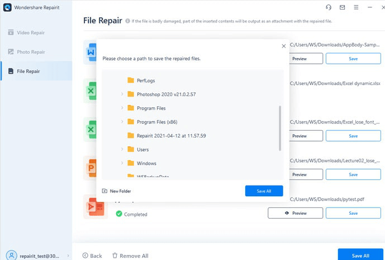This screenshot has width=385, height=260.
Task: Preview the Lecture02_lose PowerPoint file
Action: tap(306, 174)
